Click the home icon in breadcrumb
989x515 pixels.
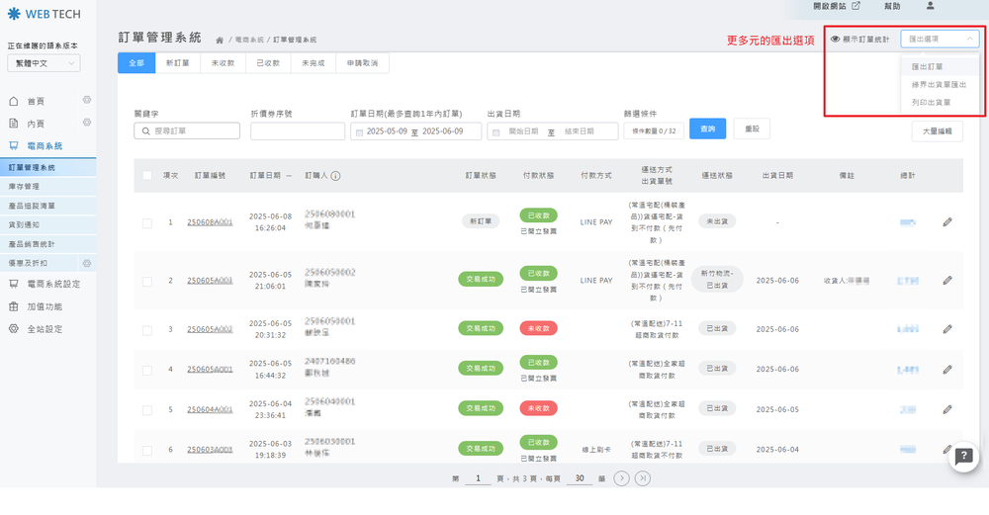click(x=220, y=40)
